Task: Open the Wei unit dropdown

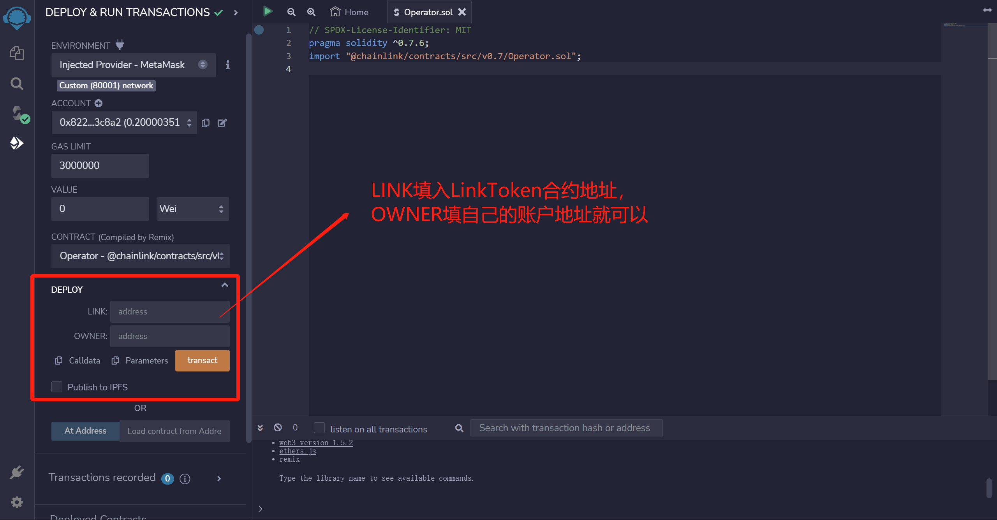Action: click(192, 209)
